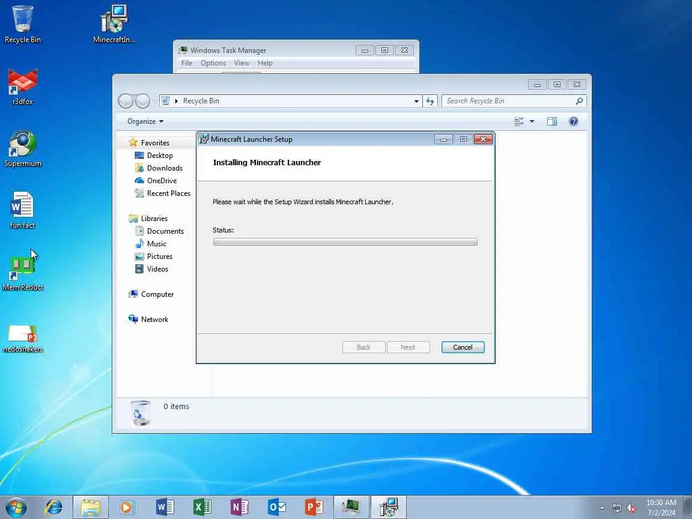
Task: Click the muted volume tray icon
Action: [x=631, y=508]
